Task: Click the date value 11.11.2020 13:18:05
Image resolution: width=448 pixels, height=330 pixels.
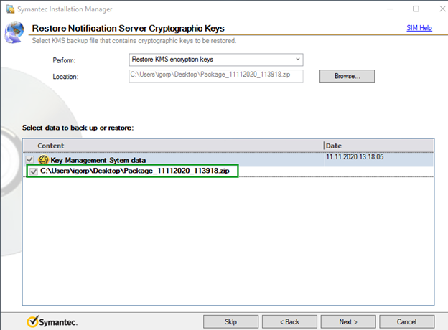Action: [355, 156]
